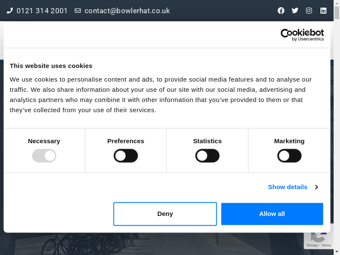340x255 pixels.
Task: Open the reCAPTCHA Privacy link
Action: [312, 245]
